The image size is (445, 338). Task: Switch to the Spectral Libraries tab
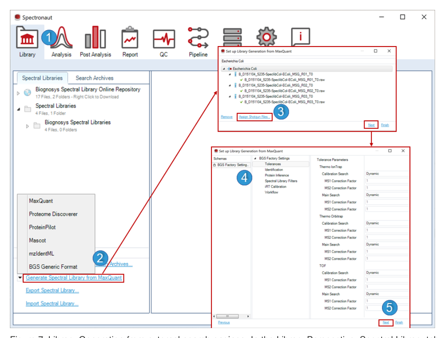tap(42, 78)
